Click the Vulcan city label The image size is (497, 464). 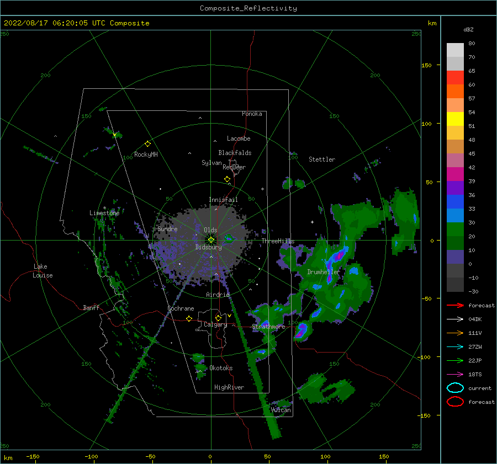tap(281, 410)
